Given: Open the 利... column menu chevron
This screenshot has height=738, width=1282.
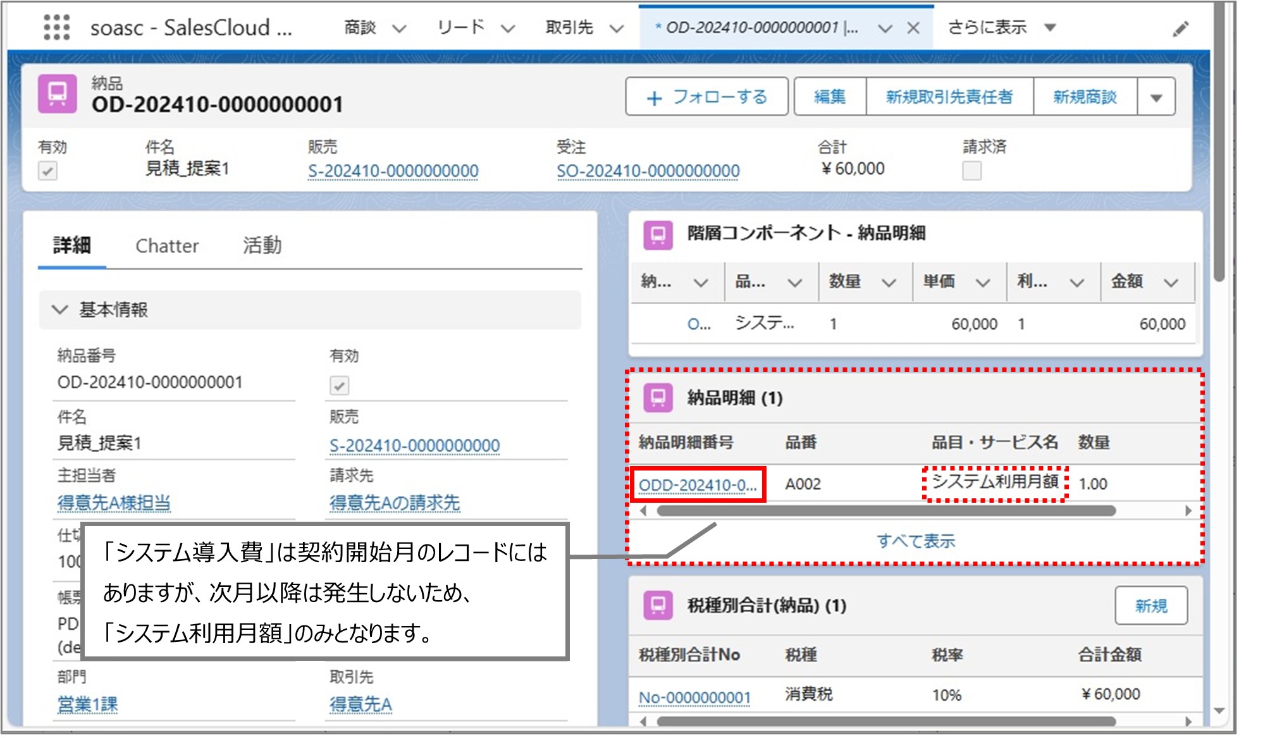Looking at the screenshot, I should (x=1076, y=283).
